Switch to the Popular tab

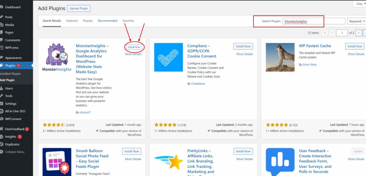click(x=88, y=21)
